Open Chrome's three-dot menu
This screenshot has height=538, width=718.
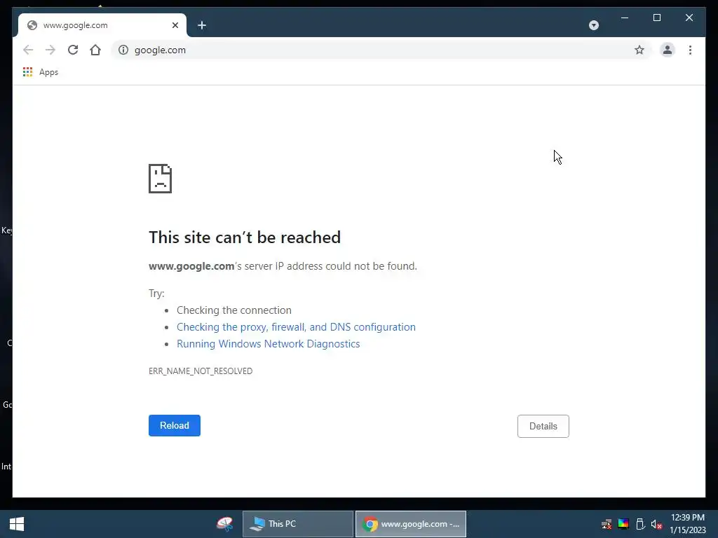(690, 50)
